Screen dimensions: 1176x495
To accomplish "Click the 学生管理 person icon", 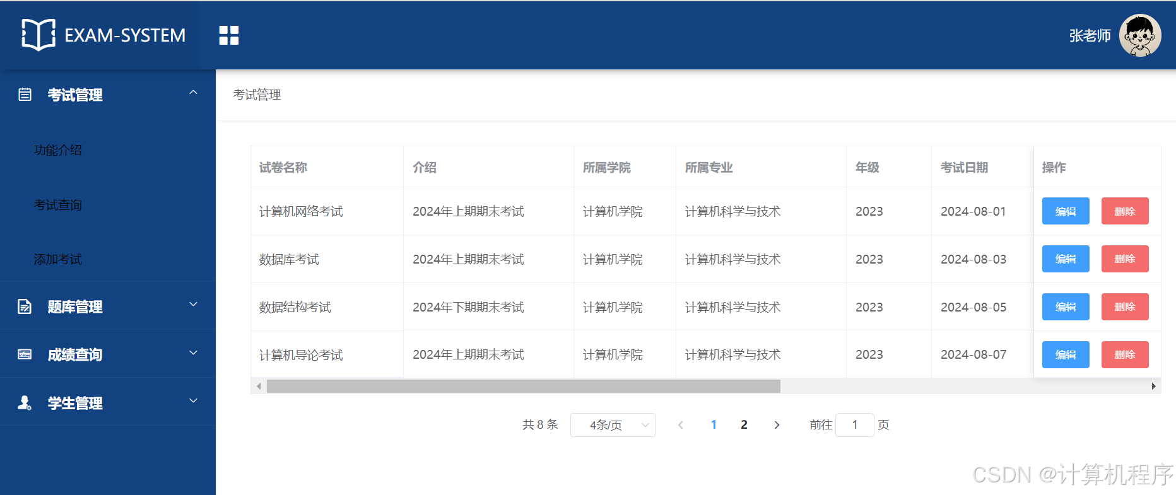I will click(x=25, y=403).
